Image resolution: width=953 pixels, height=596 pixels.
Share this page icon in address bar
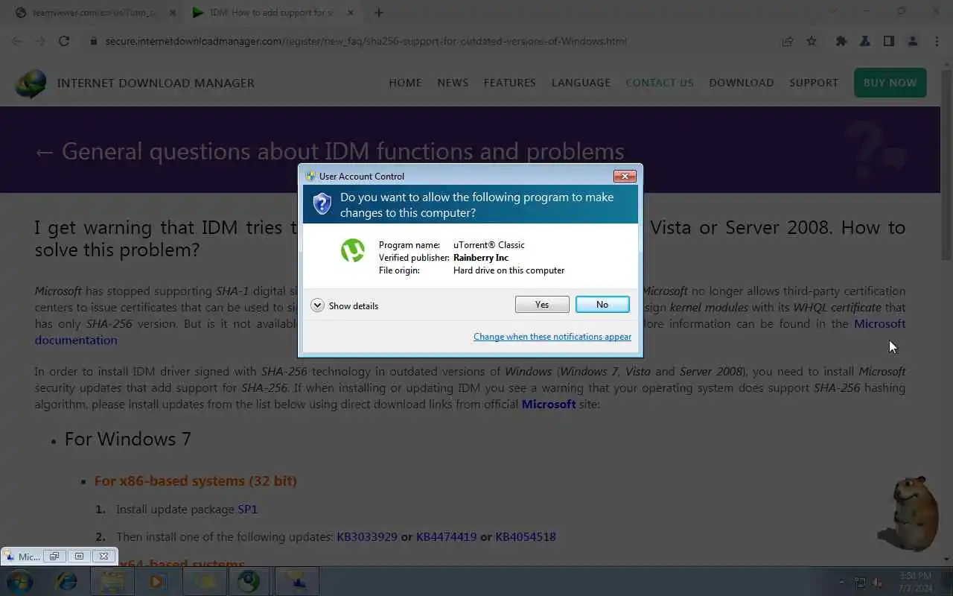coord(788,41)
